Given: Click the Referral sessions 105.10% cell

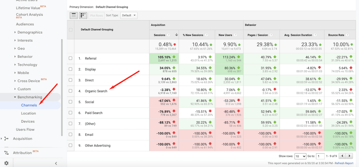Looking at the screenshot, I should [164, 58].
